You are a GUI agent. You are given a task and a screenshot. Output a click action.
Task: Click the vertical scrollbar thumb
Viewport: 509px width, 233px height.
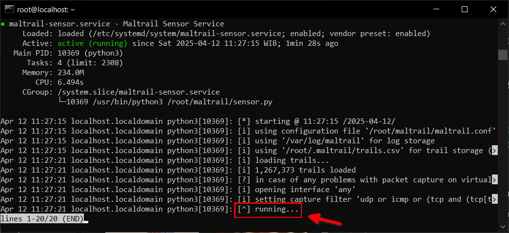click(x=503, y=55)
